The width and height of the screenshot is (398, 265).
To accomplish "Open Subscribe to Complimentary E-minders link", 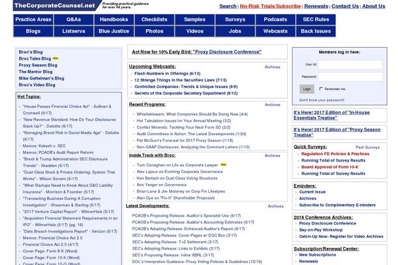I will [x=338, y=205].
